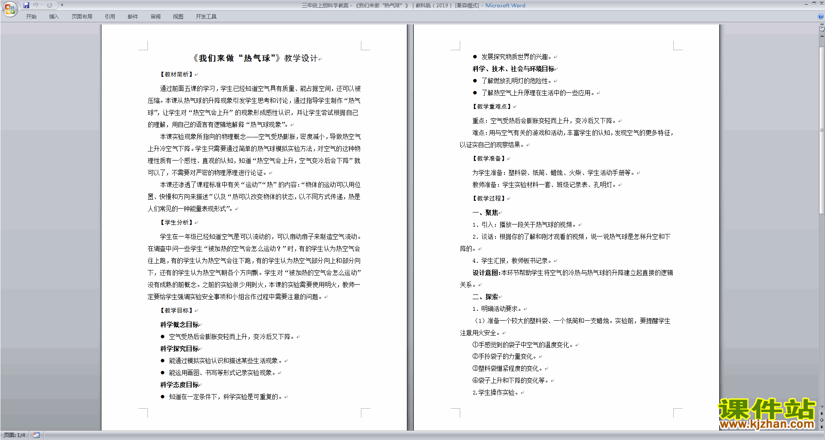Click line 2.学生操作实验
Image resolution: width=825 pixels, height=440 pixels.
(x=496, y=392)
